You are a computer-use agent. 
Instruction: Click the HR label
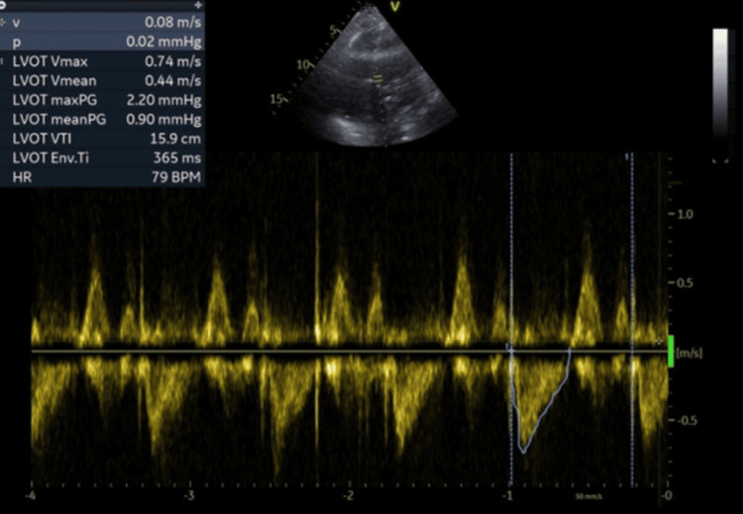pos(22,177)
